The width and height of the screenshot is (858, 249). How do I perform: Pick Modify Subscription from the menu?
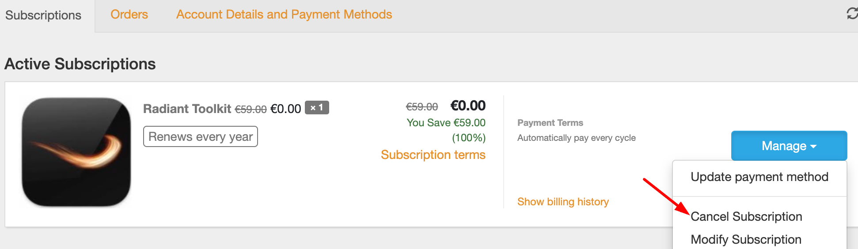tap(746, 239)
